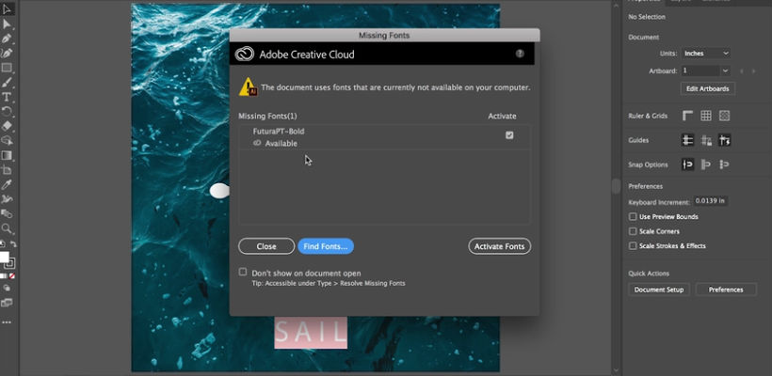Click the Missing Fonts title bar
772x376 pixels.
click(x=384, y=36)
